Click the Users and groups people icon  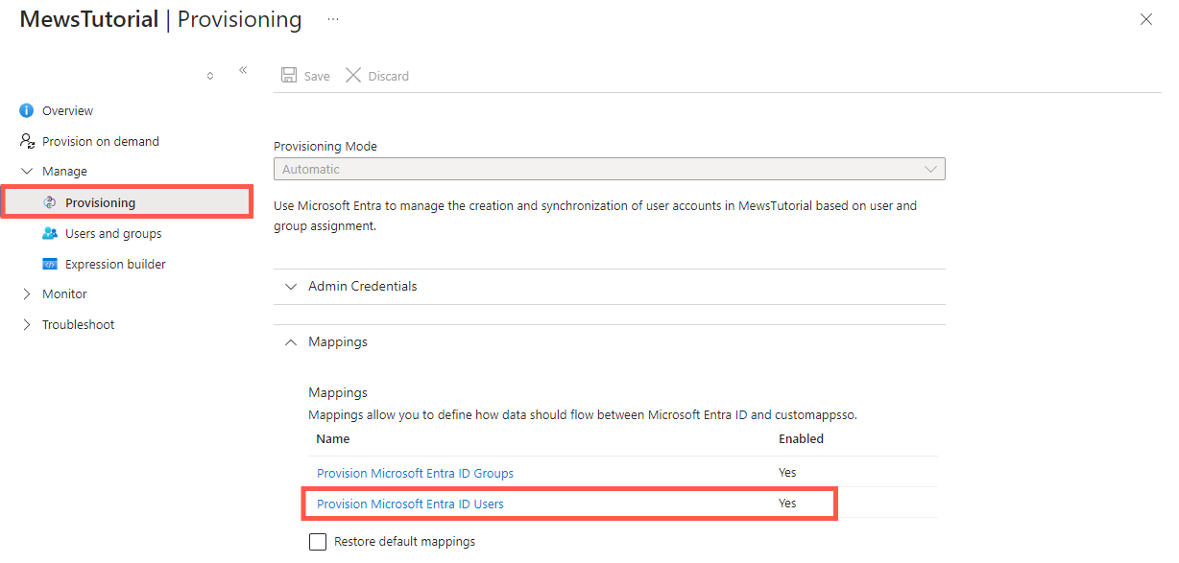point(50,234)
